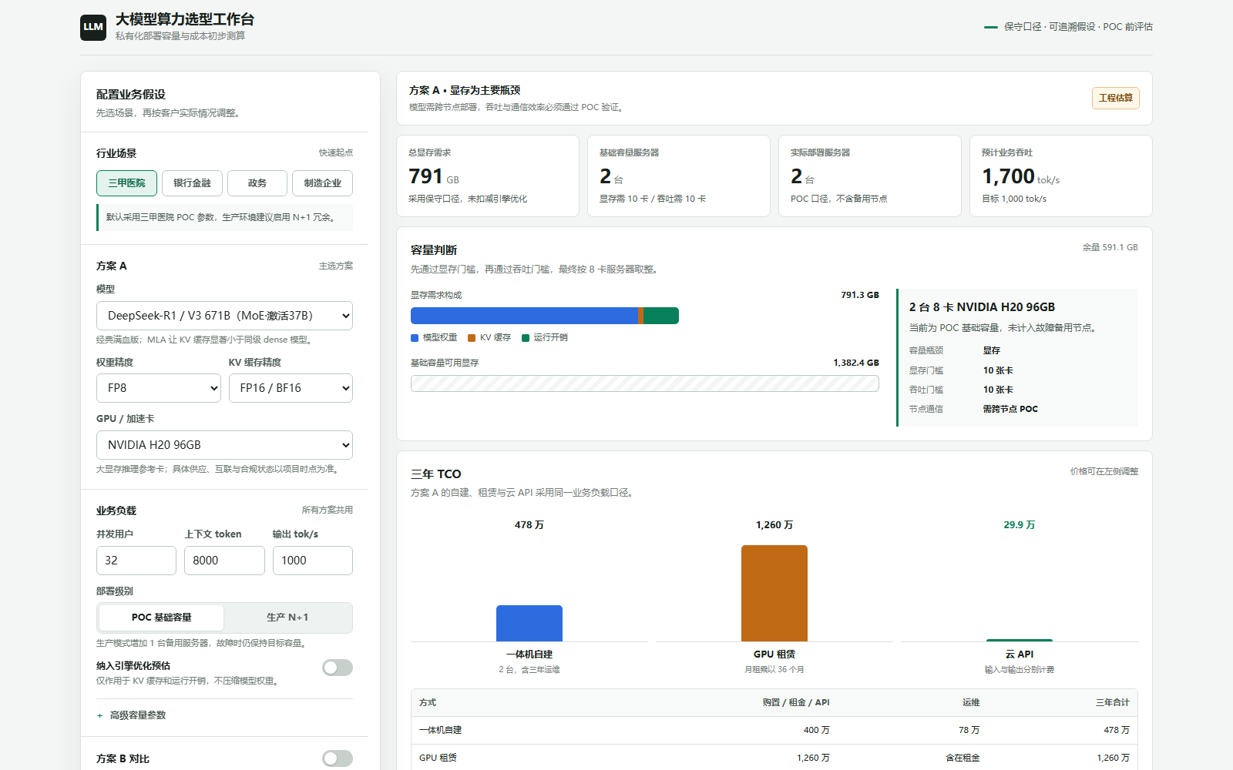Switch to 生产 N+1 deployment level
Screen dimensions: 1233x770
(287, 618)
